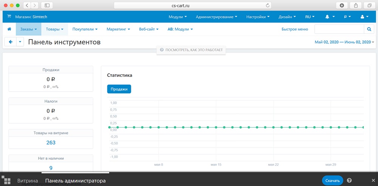Go to dashboard via home icon
The image size is (378, 186).
(x=9, y=29)
